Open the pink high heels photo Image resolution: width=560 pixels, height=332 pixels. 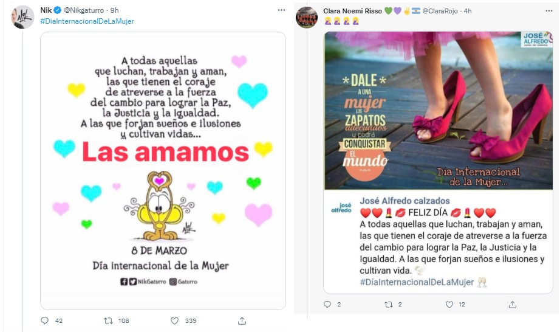[438, 111]
